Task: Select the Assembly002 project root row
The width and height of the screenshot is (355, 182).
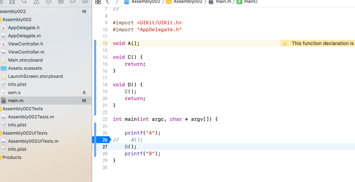Action: click(x=46, y=11)
